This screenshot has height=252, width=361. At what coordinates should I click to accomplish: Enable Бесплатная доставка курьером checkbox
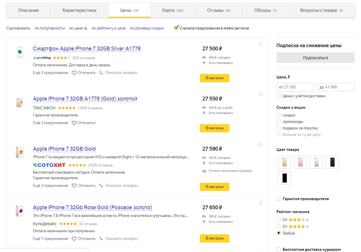279,249
